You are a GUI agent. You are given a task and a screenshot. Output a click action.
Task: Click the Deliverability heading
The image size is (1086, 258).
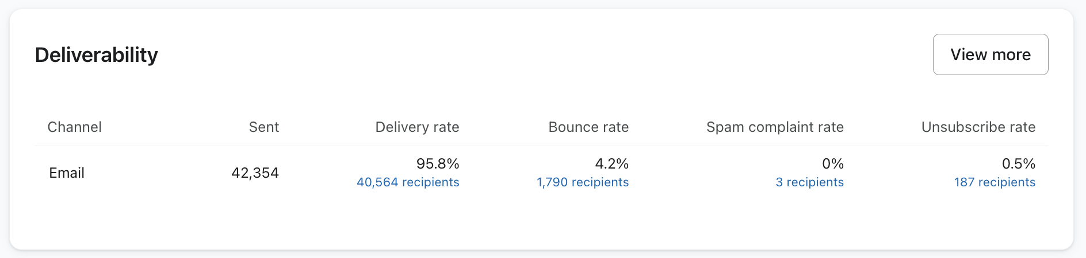(x=96, y=55)
